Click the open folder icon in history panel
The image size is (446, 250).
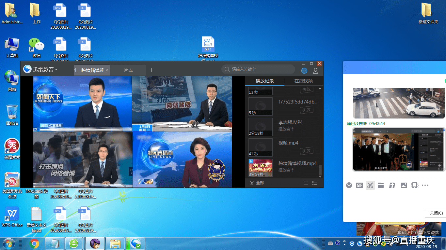pyautogui.click(x=306, y=183)
